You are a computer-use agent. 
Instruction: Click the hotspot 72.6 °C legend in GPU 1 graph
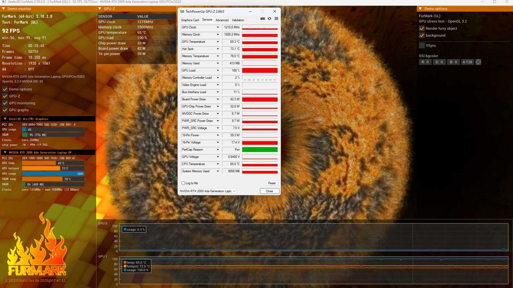[136, 266]
